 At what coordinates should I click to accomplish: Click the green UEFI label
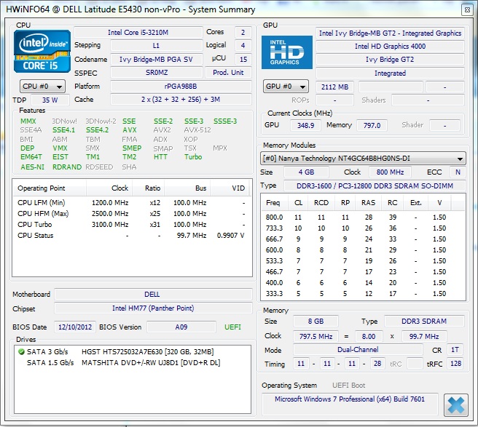click(232, 327)
